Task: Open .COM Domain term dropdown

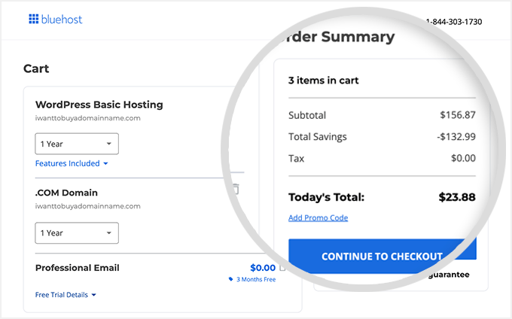Action: pyautogui.click(x=77, y=233)
